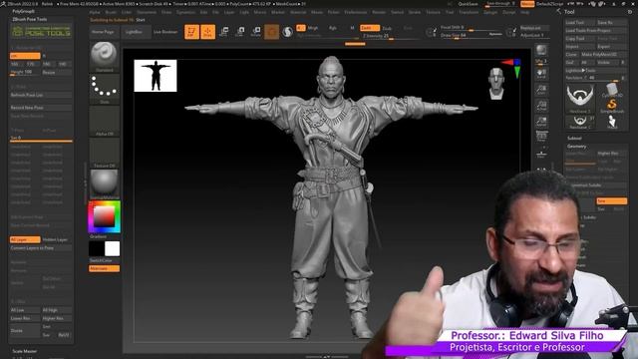The height and width of the screenshot is (359, 638).
Task: Open the Material menu
Action: [298, 12]
